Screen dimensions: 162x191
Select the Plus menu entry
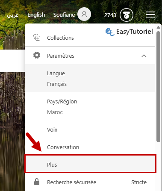[x=90, y=164]
